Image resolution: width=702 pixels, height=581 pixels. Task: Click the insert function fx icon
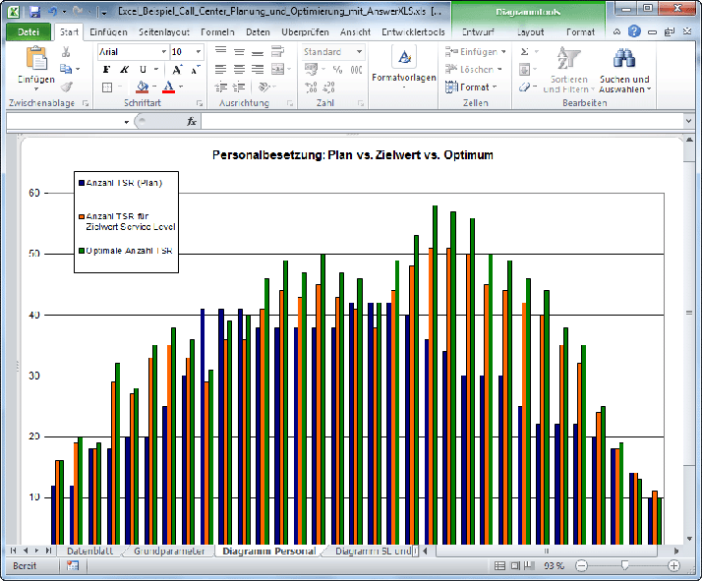[x=192, y=121]
